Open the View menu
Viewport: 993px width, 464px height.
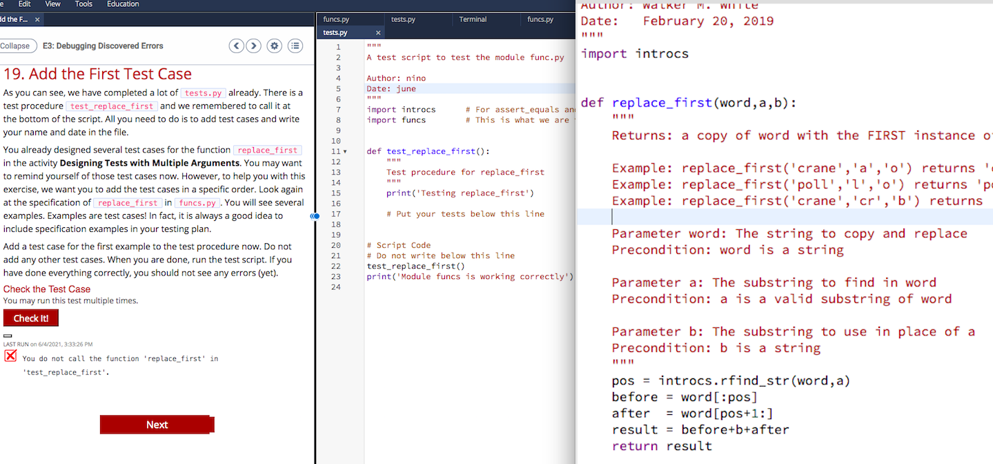pos(52,4)
